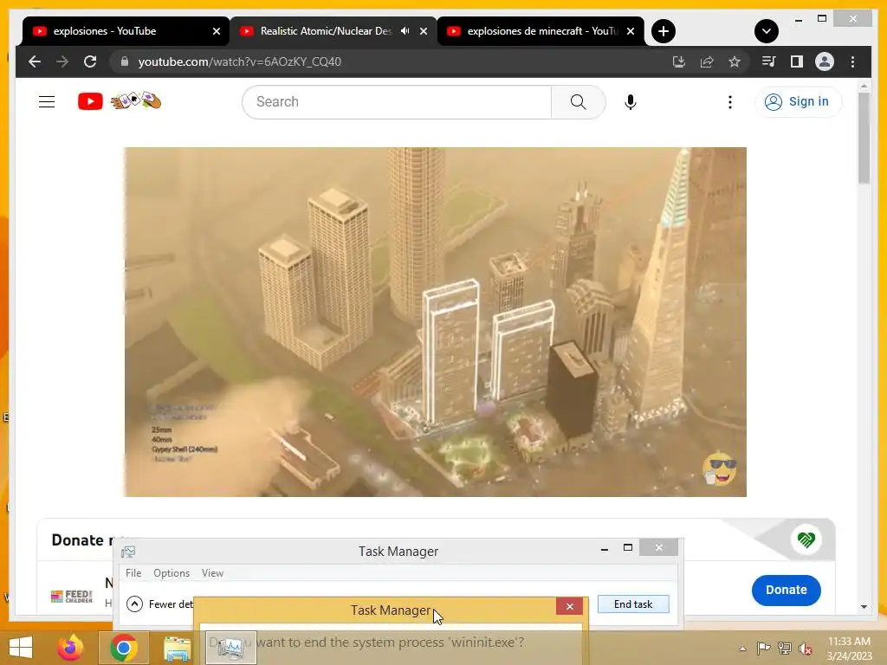Image resolution: width=887 pixels, height=665 pixels.
Task: Open the Windows Start button
Action: 21,648
